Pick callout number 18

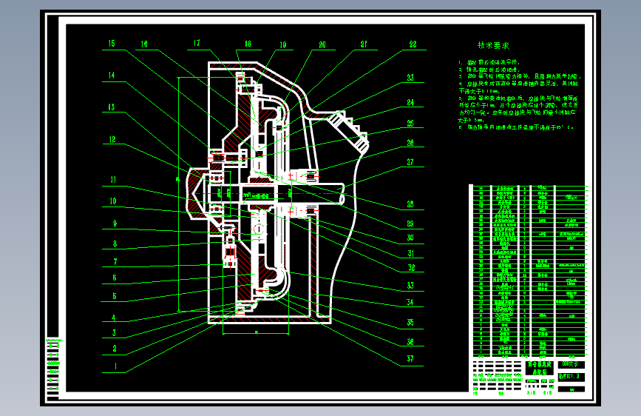tap(248, 44)
